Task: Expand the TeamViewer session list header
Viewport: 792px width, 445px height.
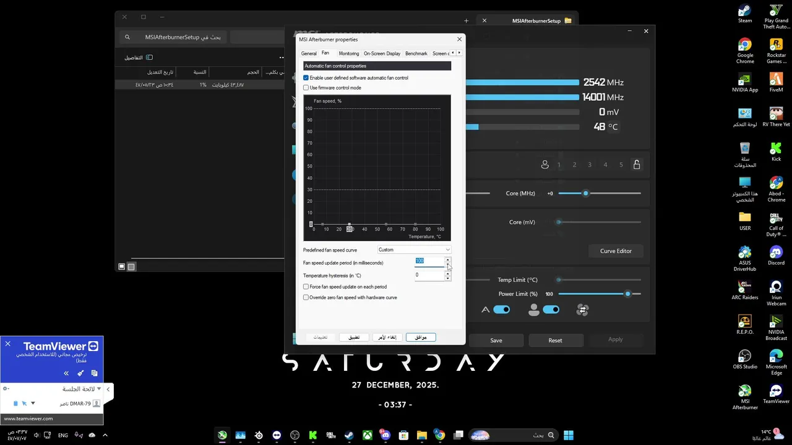Action: click(x=82, y=389)
